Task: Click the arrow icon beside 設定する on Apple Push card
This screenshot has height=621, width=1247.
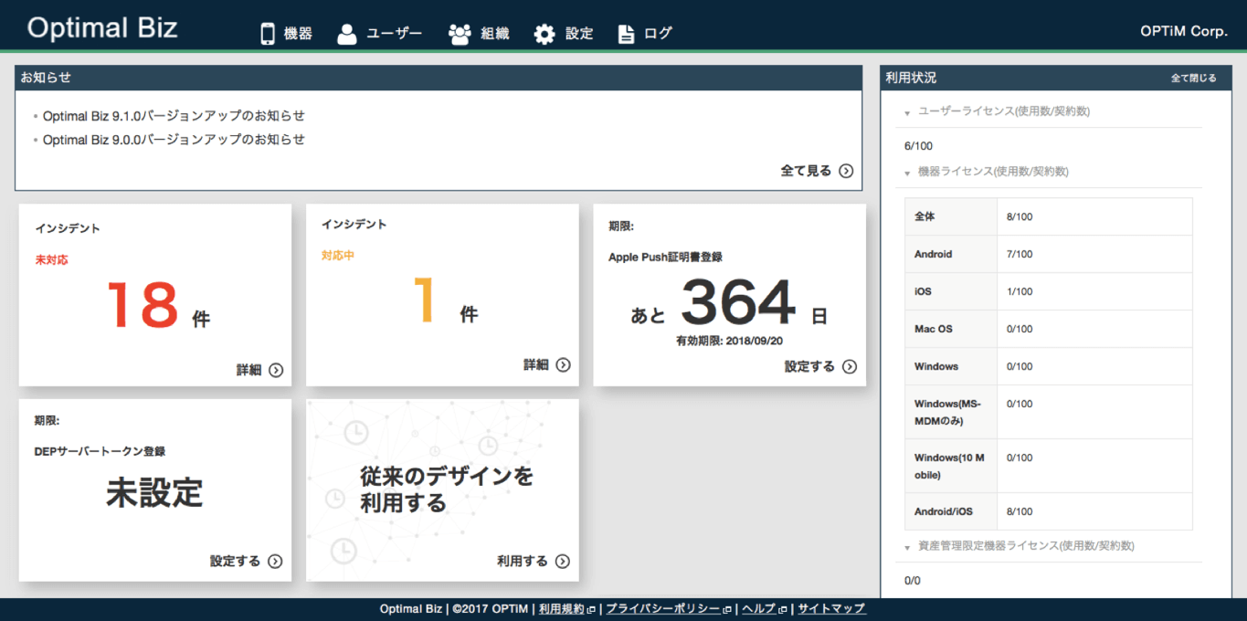Action: (x=850, y=366)
